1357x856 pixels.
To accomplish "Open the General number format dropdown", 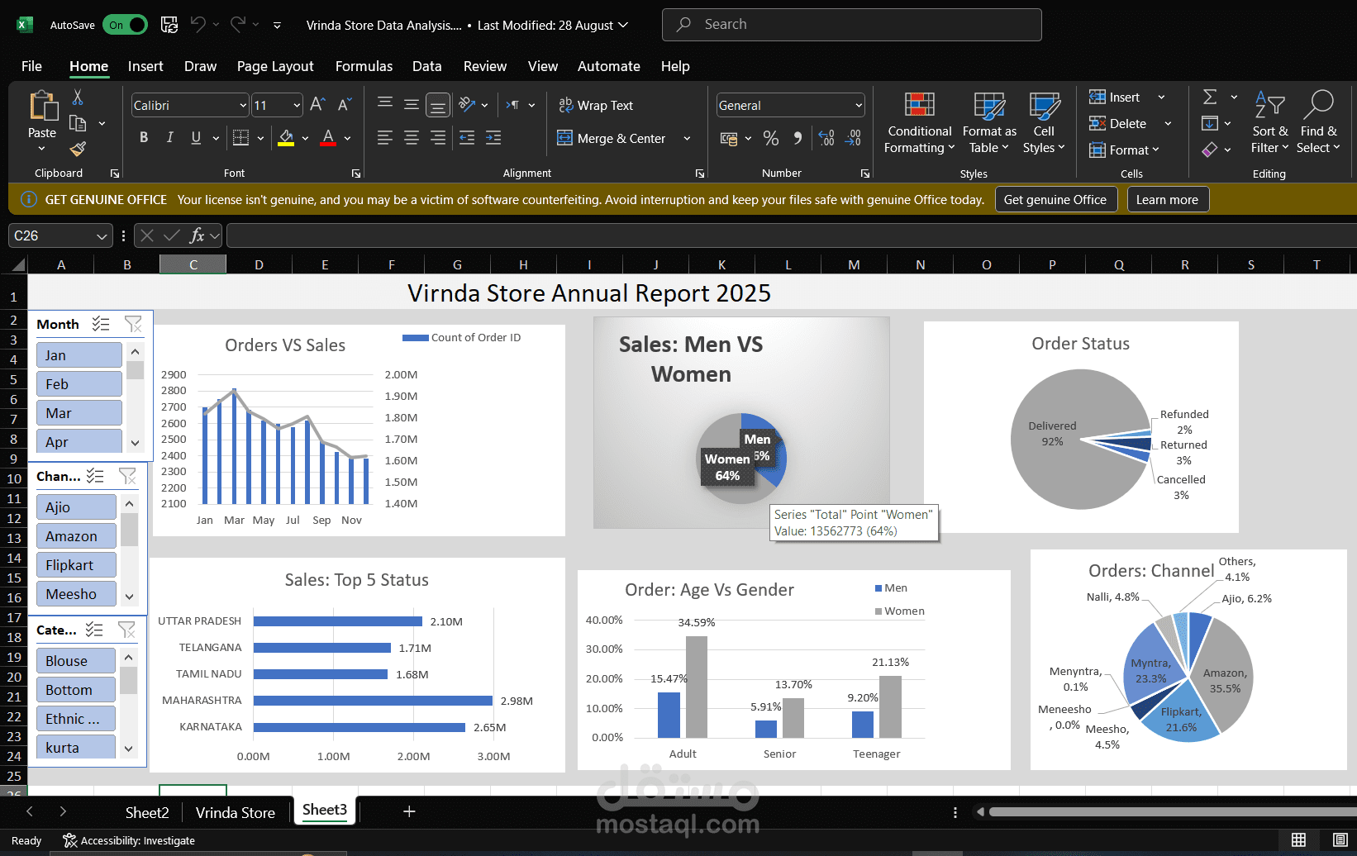I will click(x=858, y=105).
